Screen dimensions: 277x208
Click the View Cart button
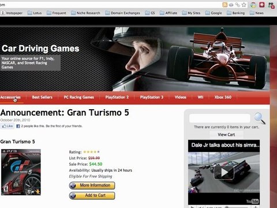226,135
